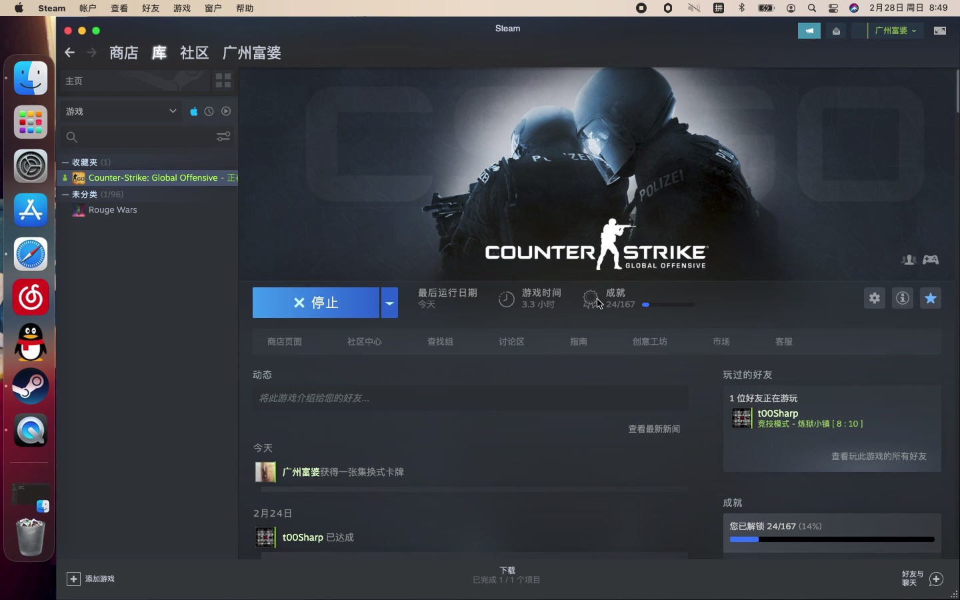Click 查看最新新闻 news link
Screen dimensions: 960x600
655,429
